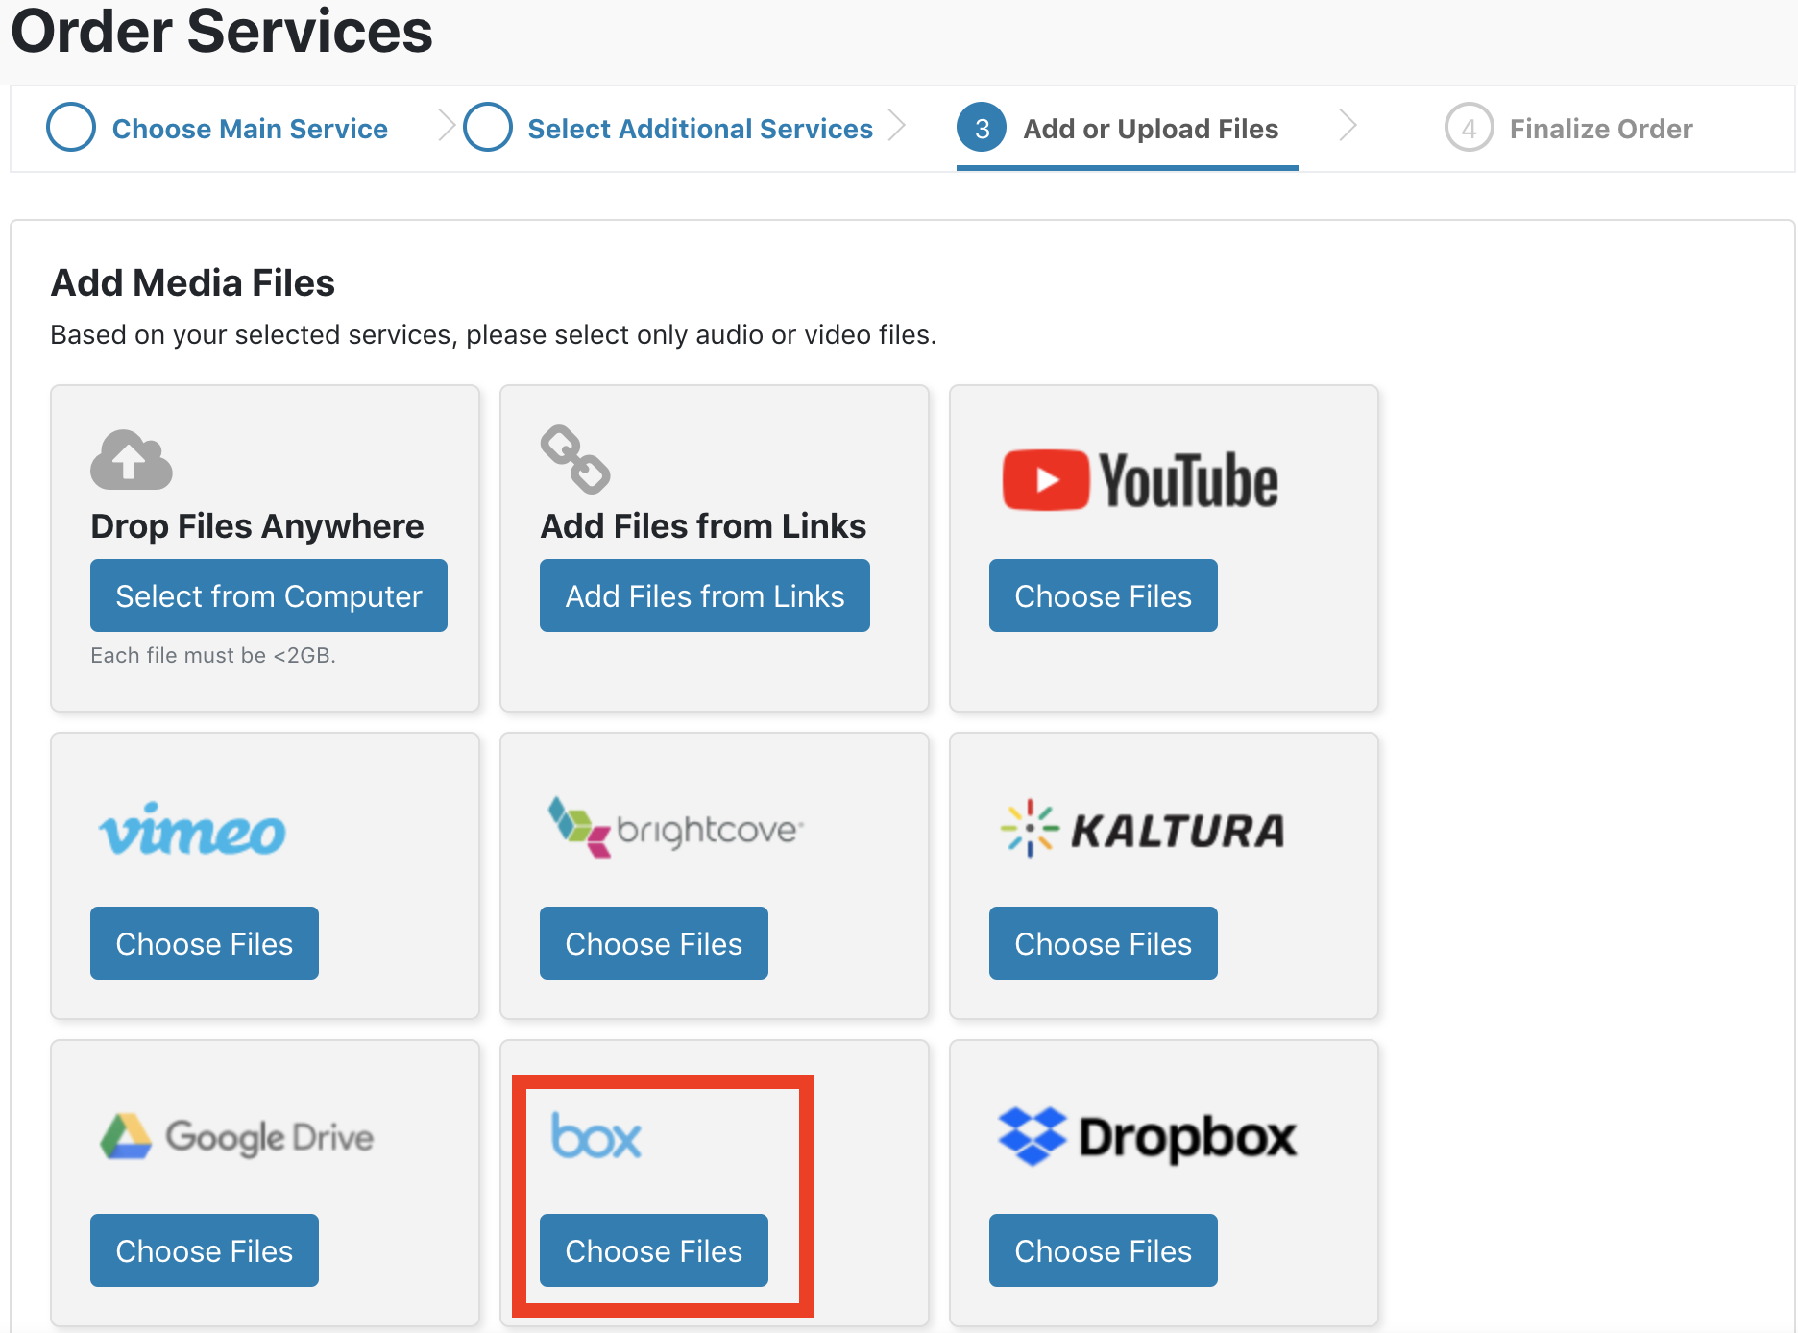1798x1333 pixels.
Task: Click the Brightcove logo
Action: 675,827
